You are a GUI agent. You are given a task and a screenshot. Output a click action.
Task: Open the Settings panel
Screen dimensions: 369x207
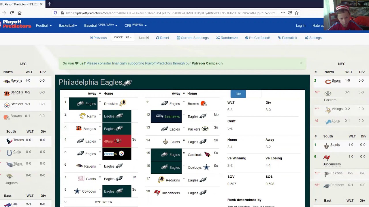click(313, 38)
